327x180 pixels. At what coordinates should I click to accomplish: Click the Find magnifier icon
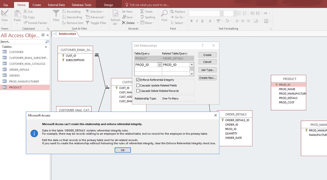point(164,14)
